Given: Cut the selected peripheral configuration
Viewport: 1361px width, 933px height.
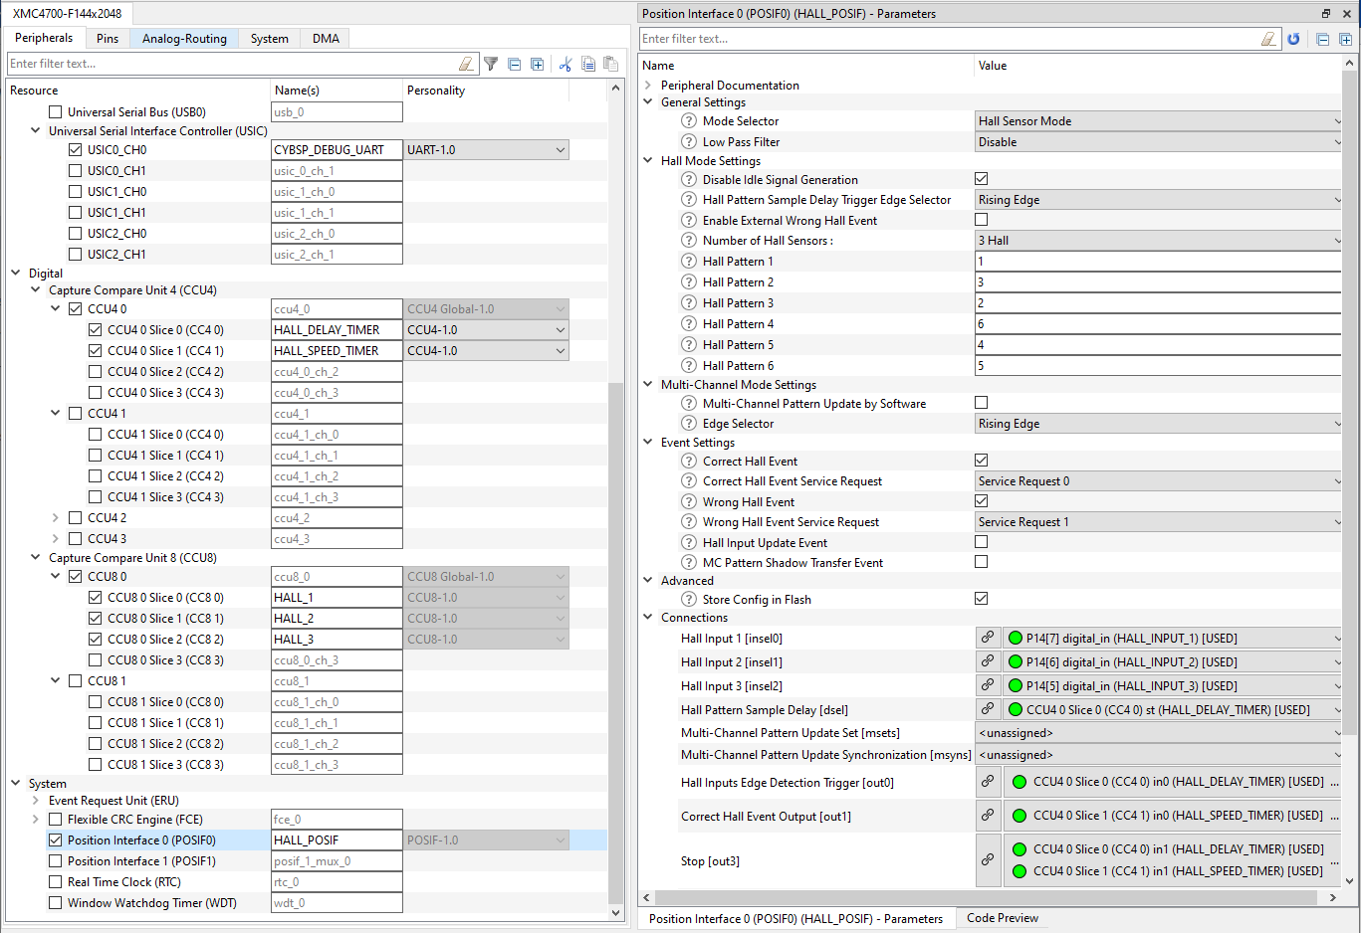Looking at the screenshot, I should [x=566, y=64].
